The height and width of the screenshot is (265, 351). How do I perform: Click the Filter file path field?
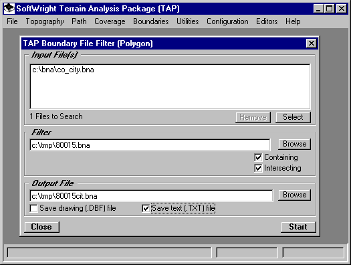tap(150, 145)
